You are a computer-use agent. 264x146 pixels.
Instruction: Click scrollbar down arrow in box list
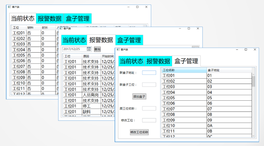(253, 136)
